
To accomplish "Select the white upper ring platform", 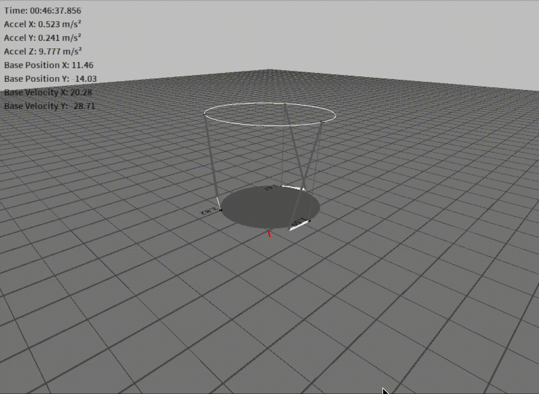I will 270,114.
